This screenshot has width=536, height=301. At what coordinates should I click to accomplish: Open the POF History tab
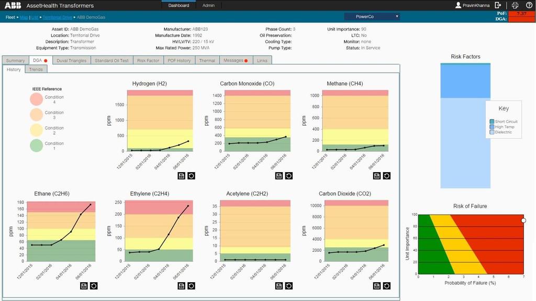coord(179,61)
